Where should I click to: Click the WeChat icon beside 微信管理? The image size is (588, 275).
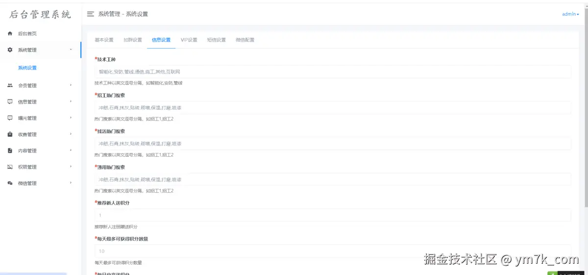(10, 183)
